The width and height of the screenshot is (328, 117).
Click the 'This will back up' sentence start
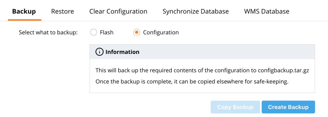pos(118,70)
